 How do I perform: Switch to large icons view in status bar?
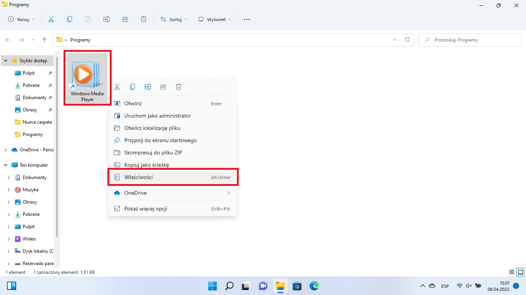(x=520, y=272)
